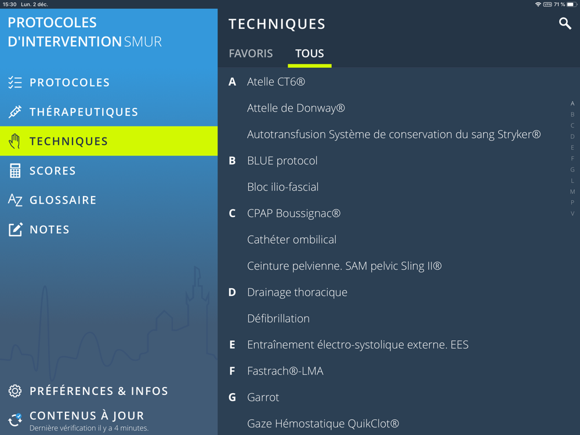Select the Tous tab

(x=310, y=53)
